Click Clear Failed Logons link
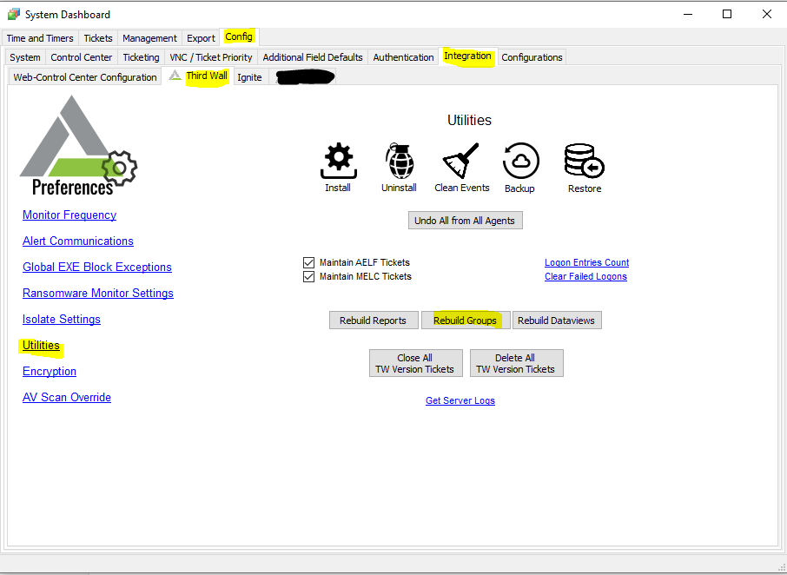The image size is (787, 575). click(x=585, y=276)
